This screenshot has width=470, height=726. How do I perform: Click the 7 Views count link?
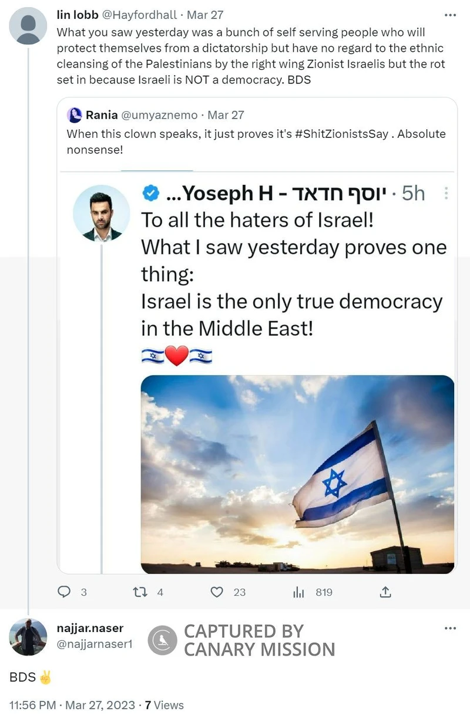(x=165, y=705)
